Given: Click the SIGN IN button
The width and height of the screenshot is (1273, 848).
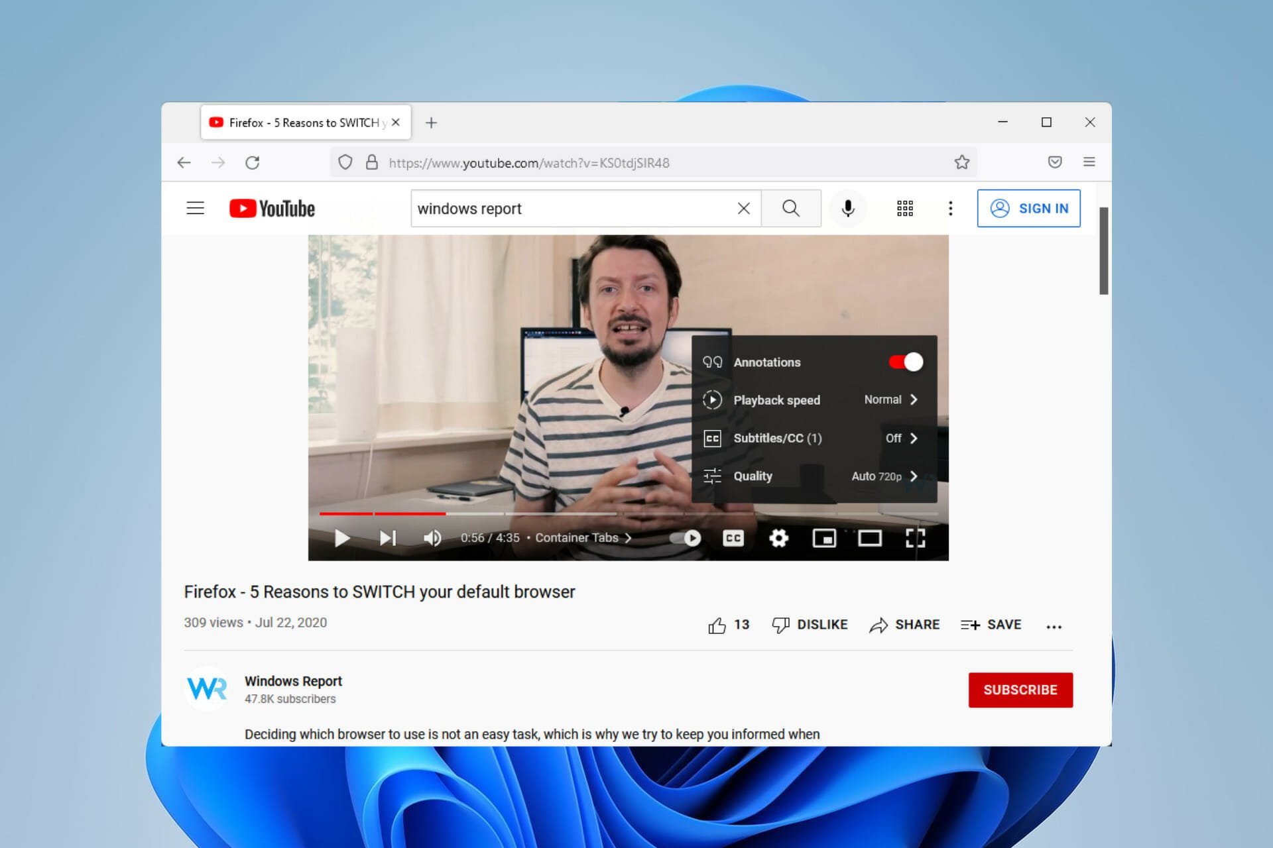Looking at the screenshot, I should click(1028, 208).
